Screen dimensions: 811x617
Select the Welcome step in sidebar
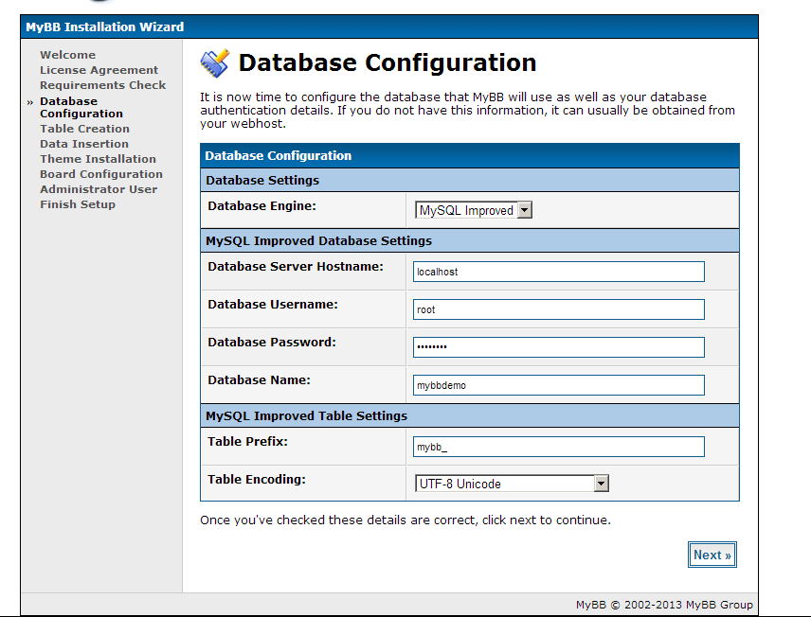pos(68,55)
